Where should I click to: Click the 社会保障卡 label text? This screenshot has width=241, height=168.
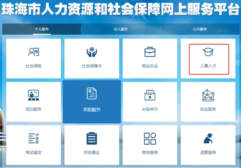click(x=92, y=66)
